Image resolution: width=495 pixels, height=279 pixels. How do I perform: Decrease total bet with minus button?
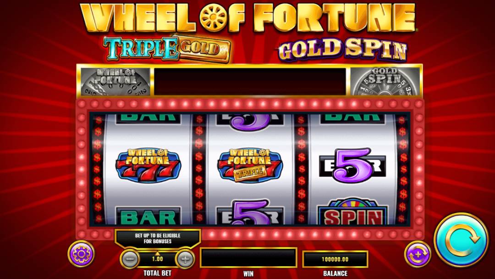(x=129, y=259)
